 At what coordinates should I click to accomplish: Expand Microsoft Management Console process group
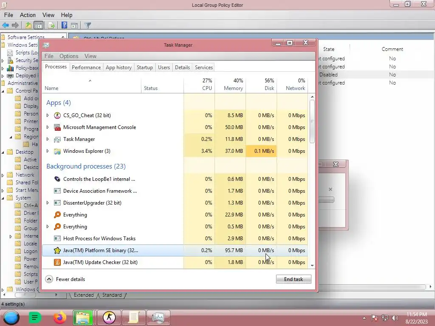coord(48,127)
